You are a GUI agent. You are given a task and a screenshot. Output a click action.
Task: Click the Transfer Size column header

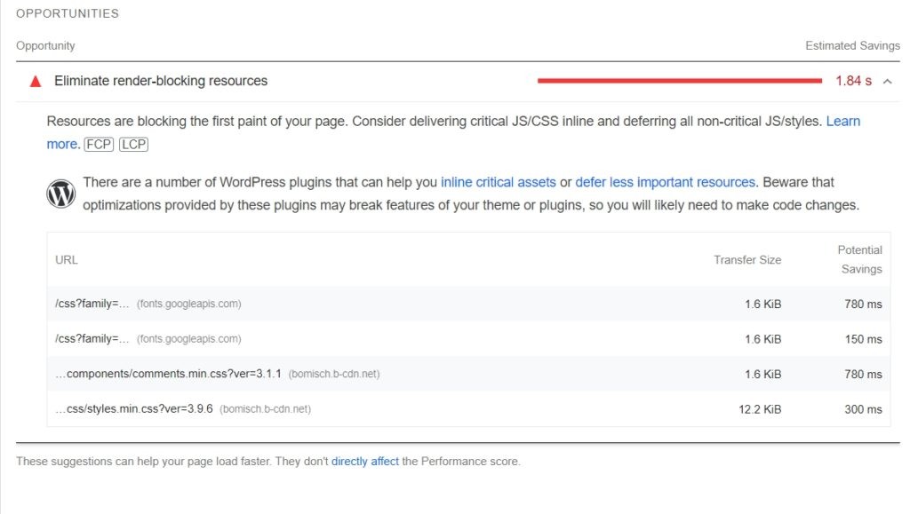point(747,260)
